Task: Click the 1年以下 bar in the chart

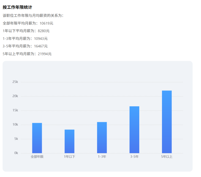Action: [x=69, y=141]
